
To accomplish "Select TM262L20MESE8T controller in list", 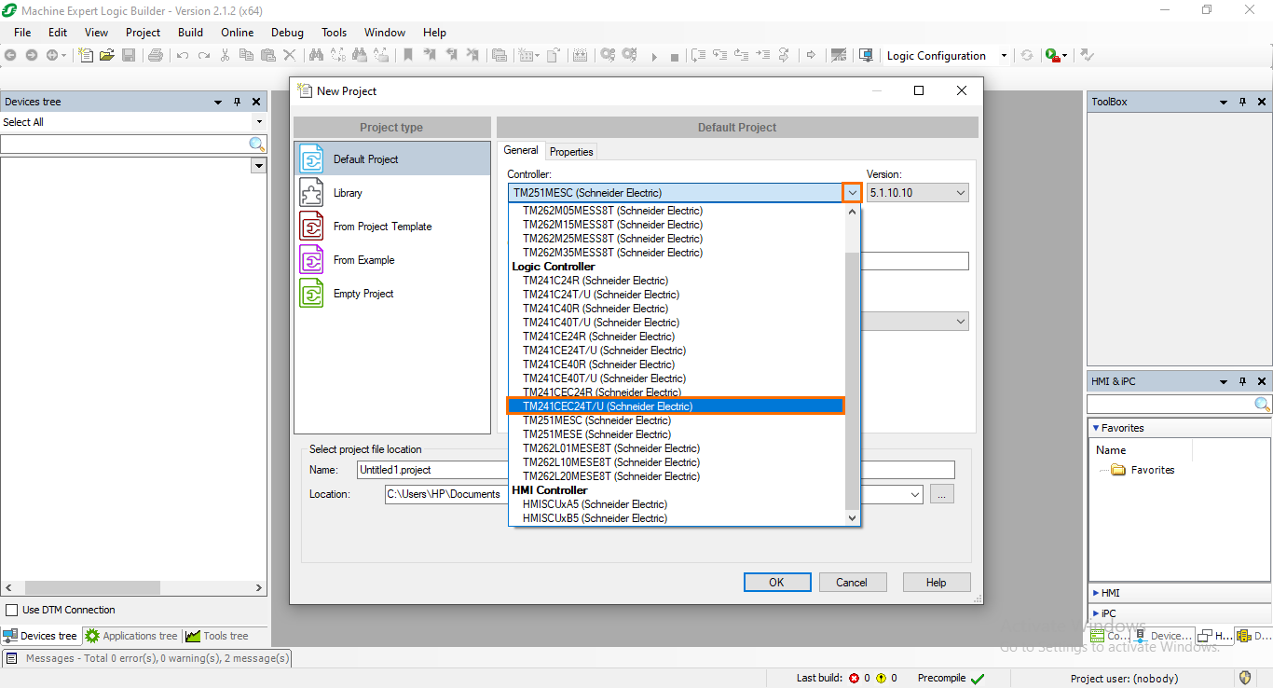I will (x=677, y=476).
